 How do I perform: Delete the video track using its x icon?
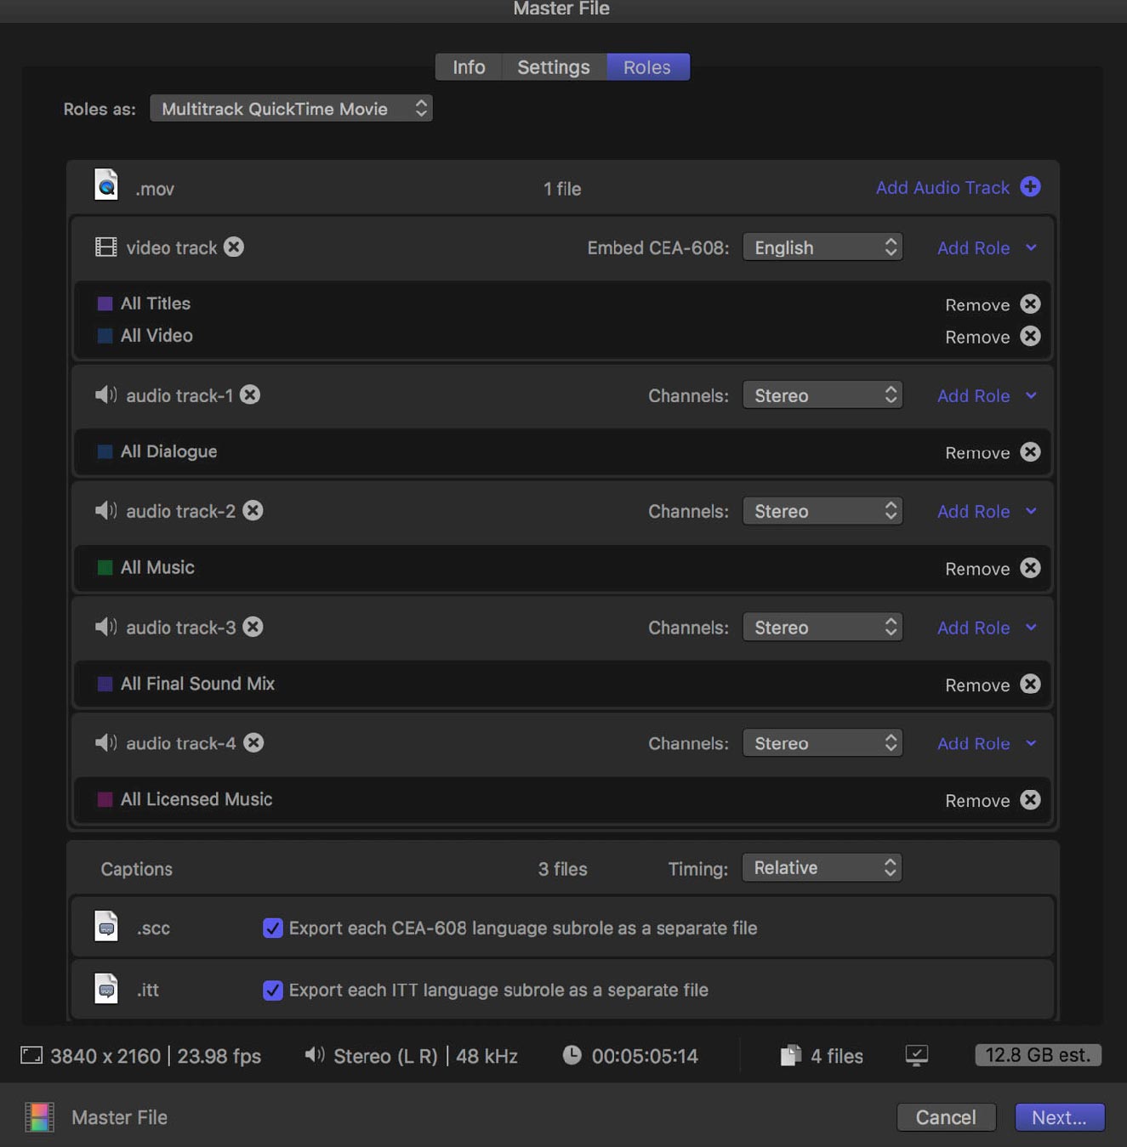pos(234,247)
